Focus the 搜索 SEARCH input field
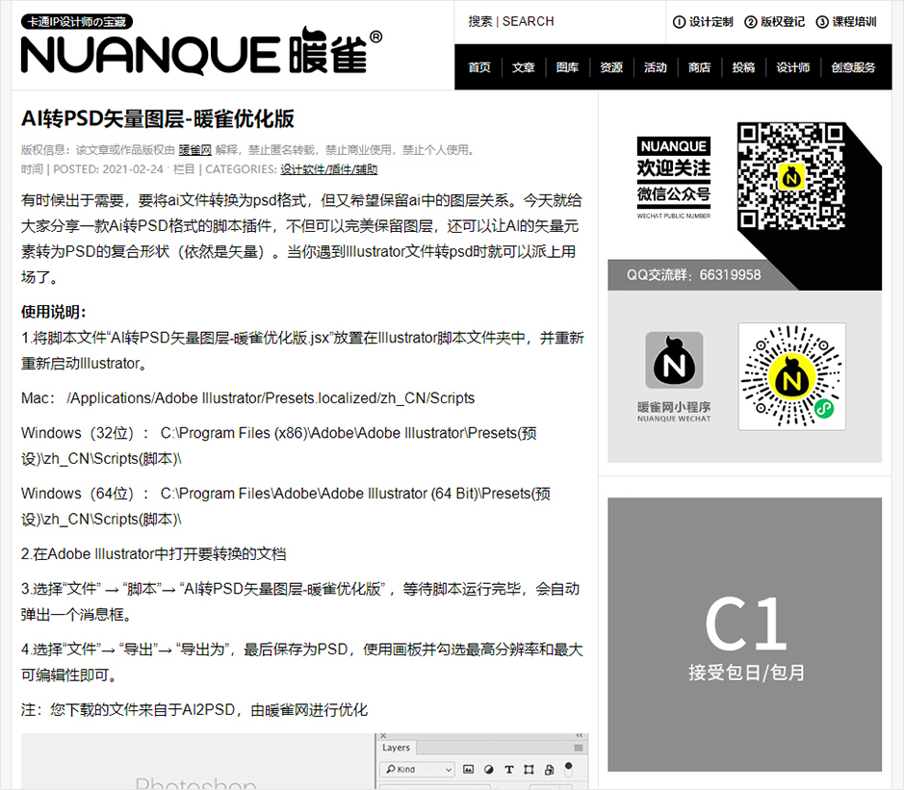 point(559,22)
